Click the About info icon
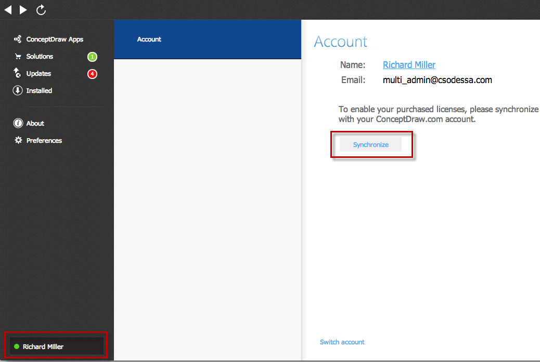 click(18, 123)
